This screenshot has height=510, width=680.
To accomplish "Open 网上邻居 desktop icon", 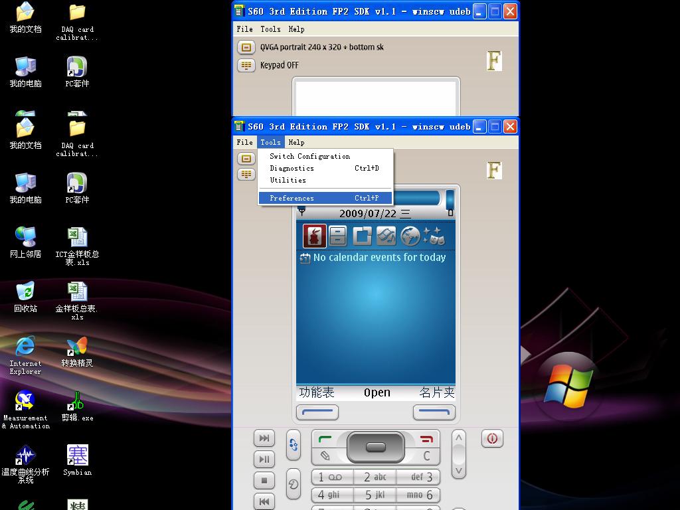I will (x=26, y=242).
